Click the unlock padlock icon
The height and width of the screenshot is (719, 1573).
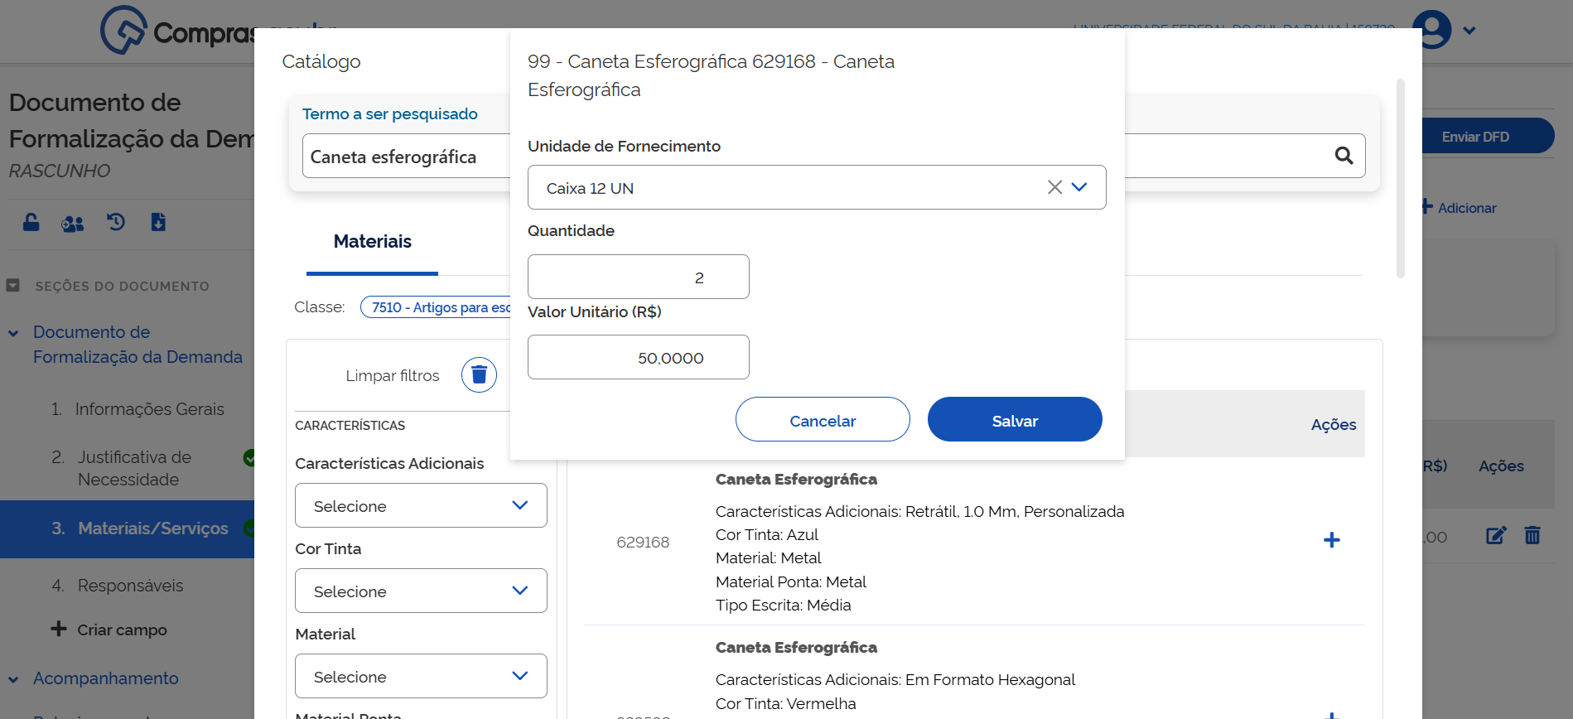coord(31,222)
